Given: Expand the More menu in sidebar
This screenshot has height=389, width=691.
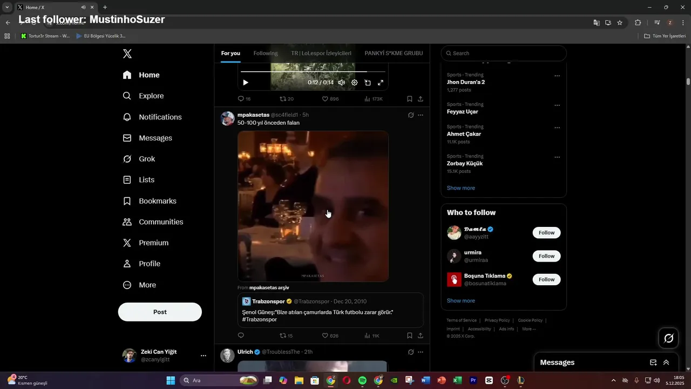Looking at the screenshot, I should coord(139,285).
